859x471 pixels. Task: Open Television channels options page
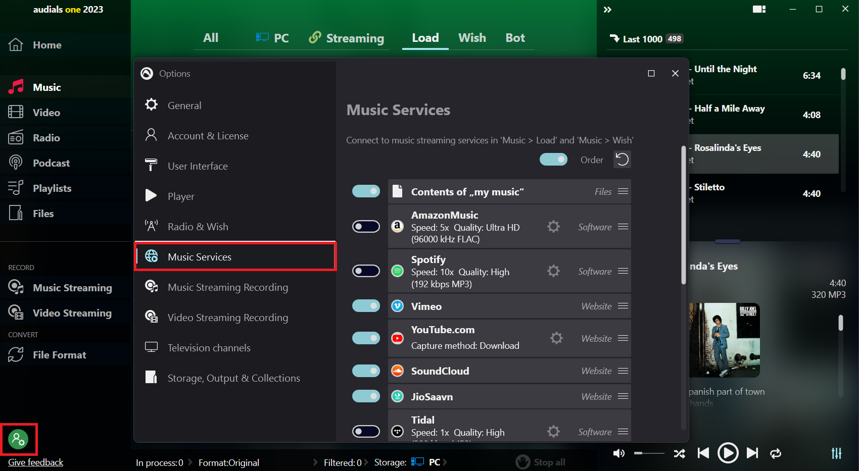(235, 348)
